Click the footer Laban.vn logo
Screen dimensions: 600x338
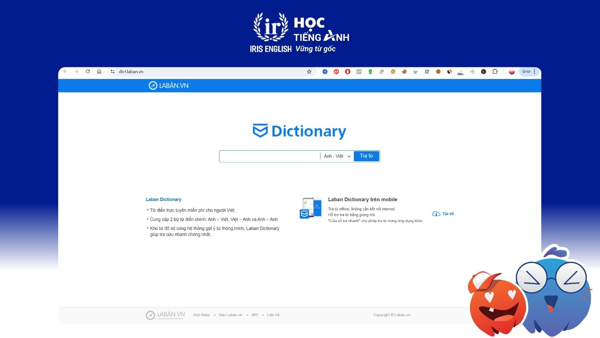point(165,315)
